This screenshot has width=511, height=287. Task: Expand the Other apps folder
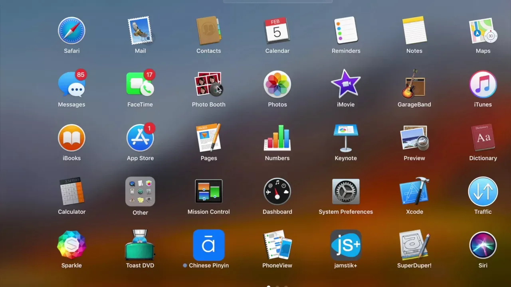140,192
